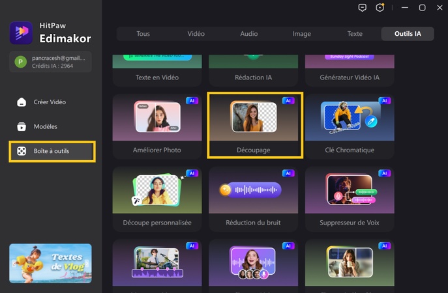Open the Réduction du bruit tool
Image resolution: width=448 pixels, height=293 pixels.
(254, 199)
